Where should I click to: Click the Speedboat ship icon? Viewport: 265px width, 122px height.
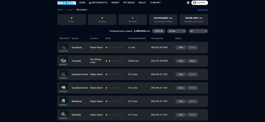coord(64,46)
